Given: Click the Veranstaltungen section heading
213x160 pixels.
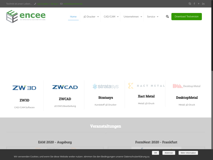Looking at the screenshot, I should pos(106,126).
